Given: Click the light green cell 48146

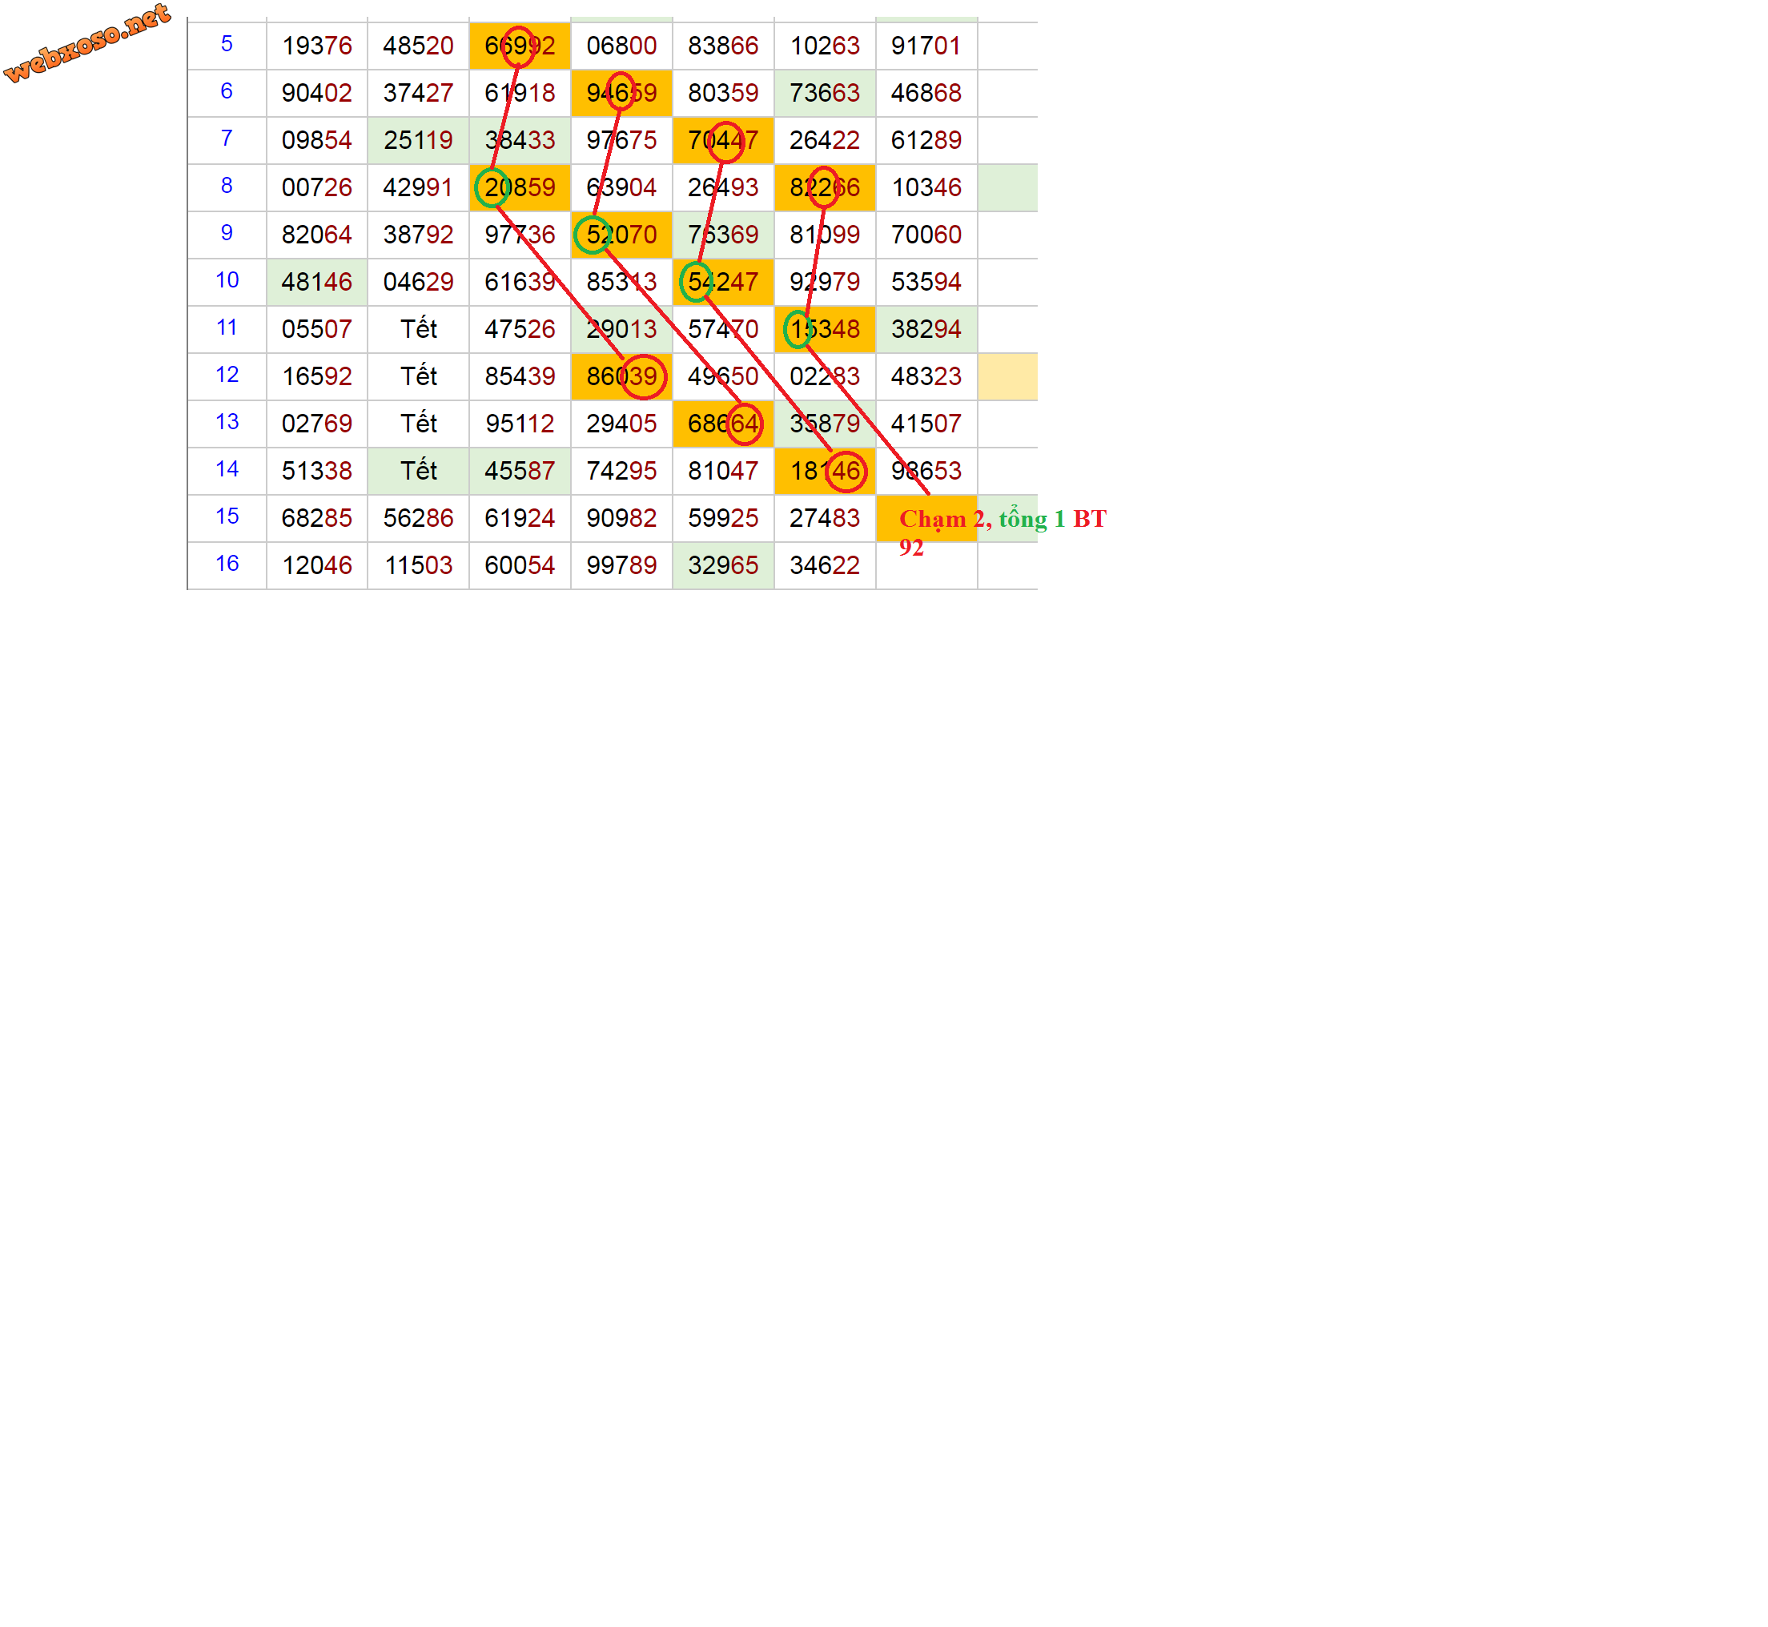Looking at the screenshot, I should click(316, 282).
